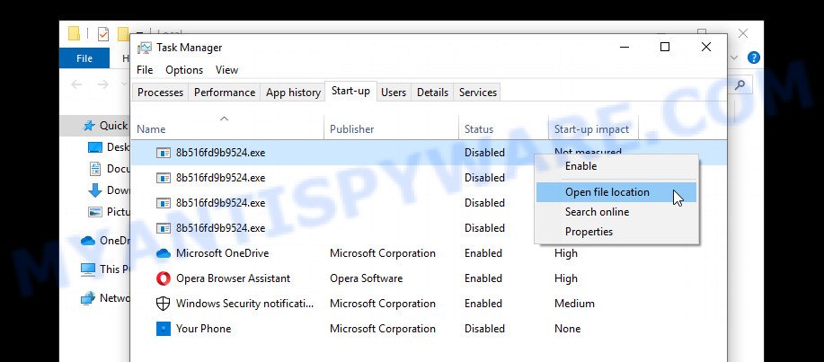Click the Properties quick-access icon in File Explorer title bar
The image size is (824, 362).
click(103, 34)
